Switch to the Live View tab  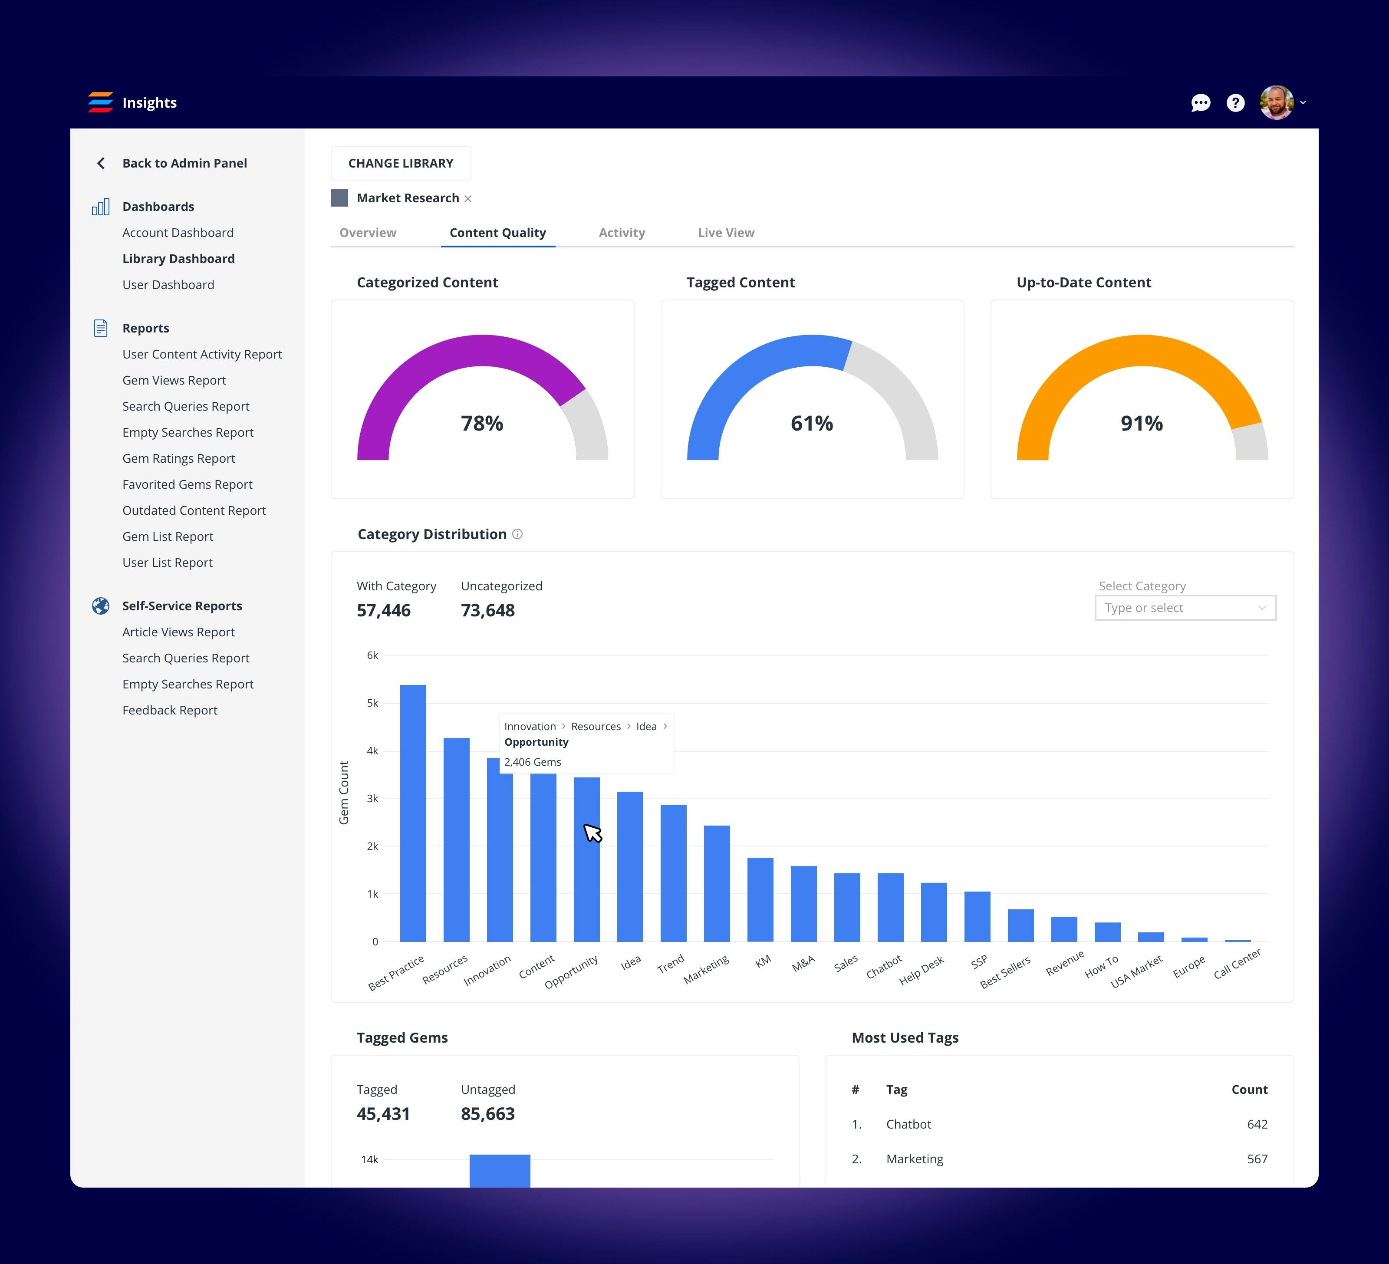725,233
